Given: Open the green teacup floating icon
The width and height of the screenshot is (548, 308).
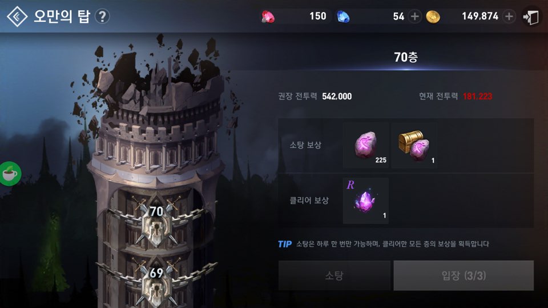Looking at the screenshot, I should [x=10, y=173].
